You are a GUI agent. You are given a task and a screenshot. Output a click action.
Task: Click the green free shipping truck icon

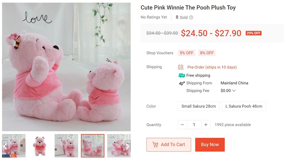[x=181, y=75]
